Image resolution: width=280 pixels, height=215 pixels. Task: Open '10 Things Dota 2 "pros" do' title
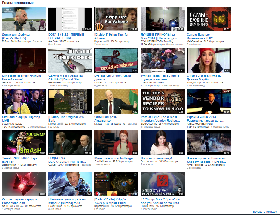tap(160, 201)
